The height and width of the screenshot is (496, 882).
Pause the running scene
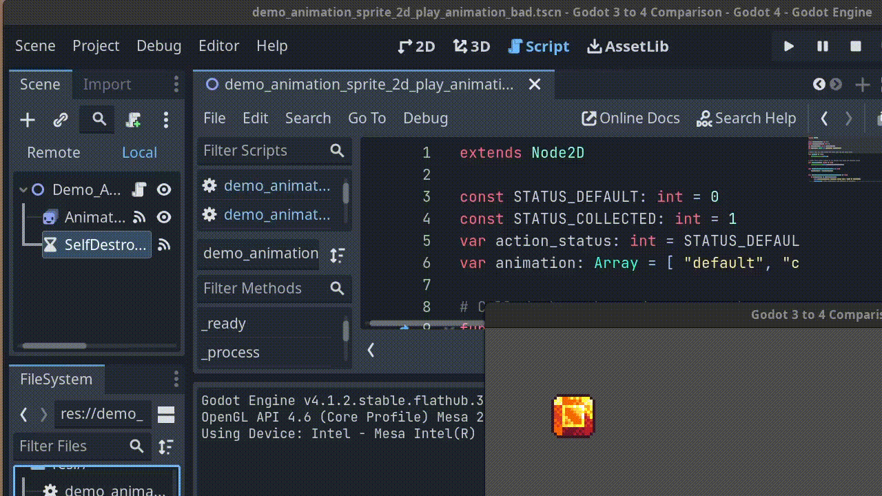tap(822, 46)
